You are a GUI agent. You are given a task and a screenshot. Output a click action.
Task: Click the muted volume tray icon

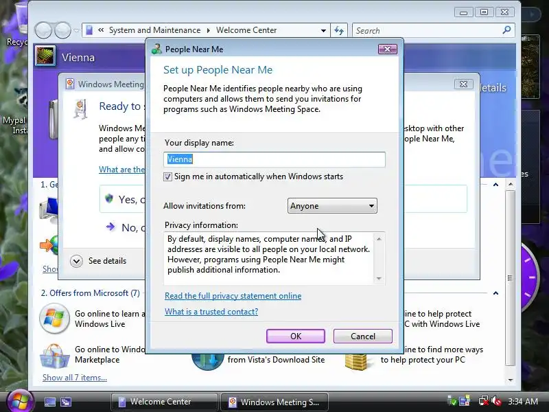point(496,401)
